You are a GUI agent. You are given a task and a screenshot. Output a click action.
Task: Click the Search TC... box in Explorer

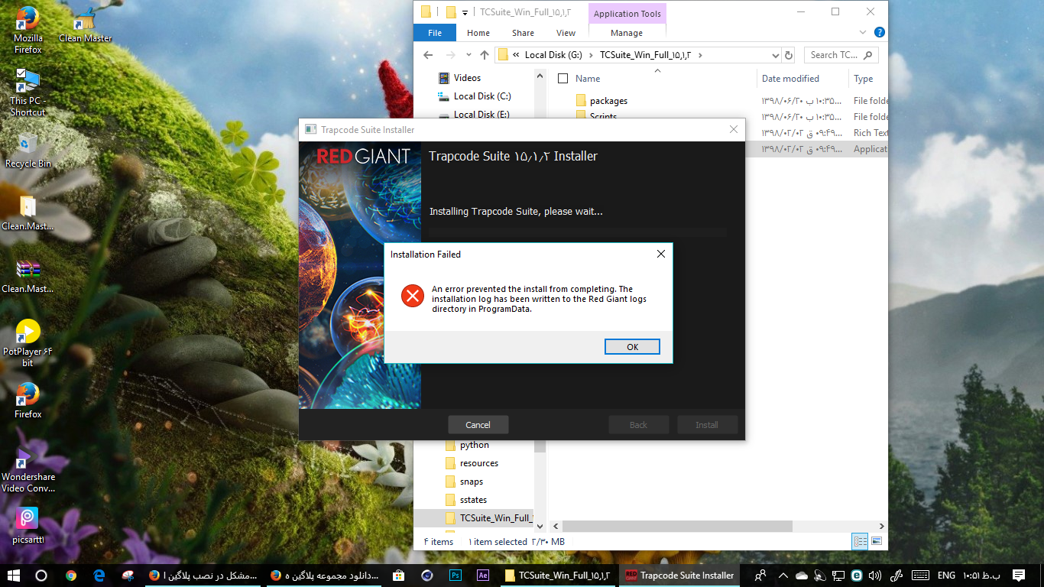pyautogui.click(x=841, y=55)
